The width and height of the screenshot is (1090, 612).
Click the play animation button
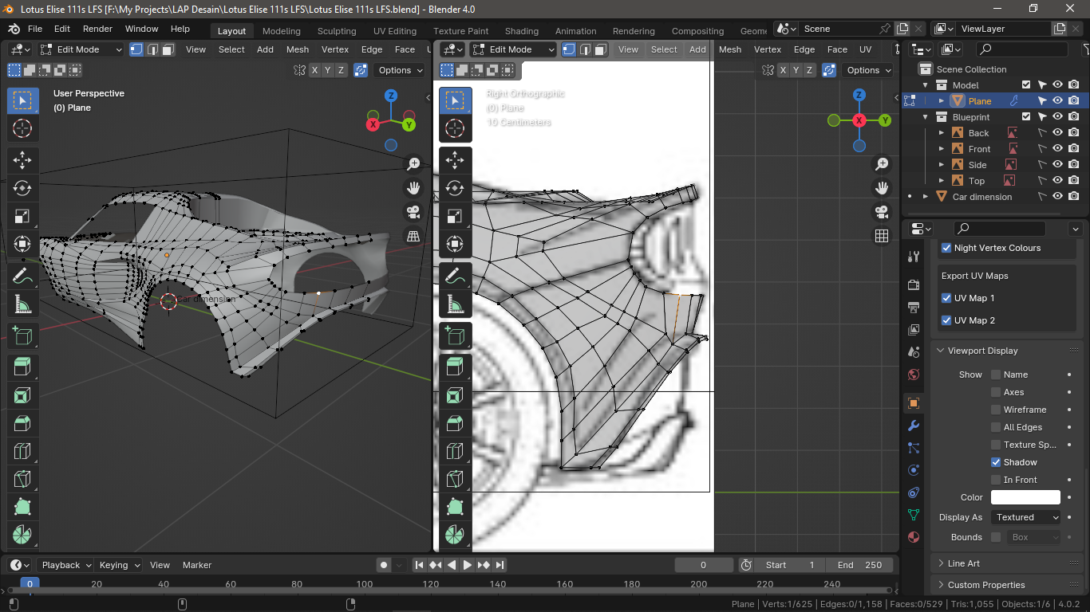point(468,565)
